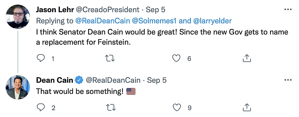This screenshot has height=117, width=299.
Task: Open Sep 5 timestamp on Dean Cain's tweet
Action: coord(157,80)
